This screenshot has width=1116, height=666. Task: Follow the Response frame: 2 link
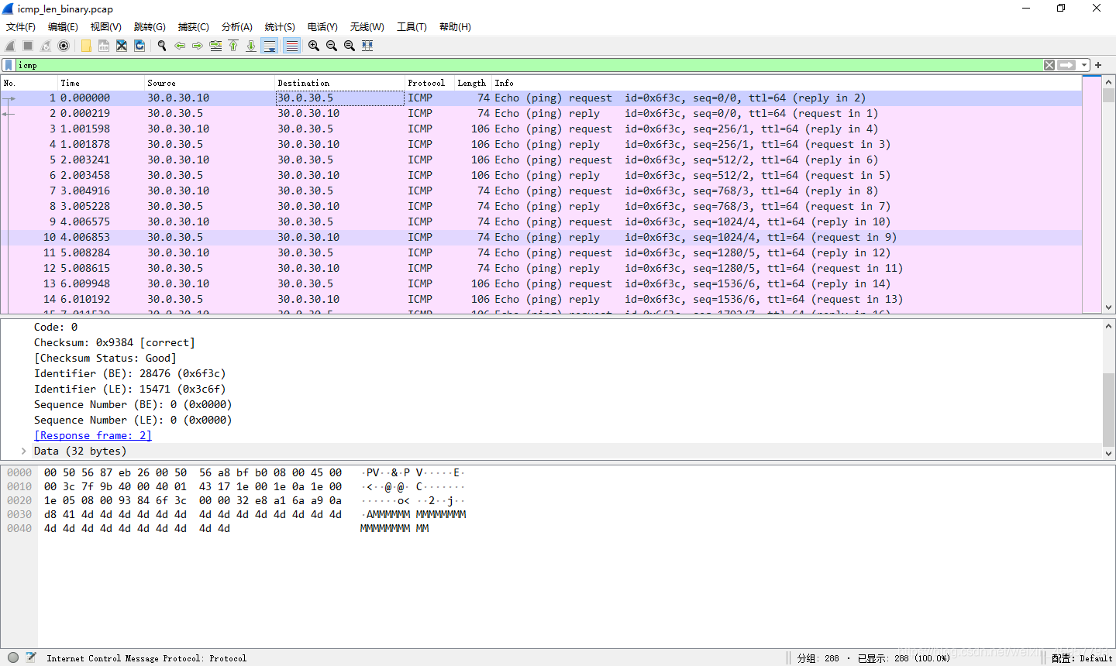click(x=93, y=435)
